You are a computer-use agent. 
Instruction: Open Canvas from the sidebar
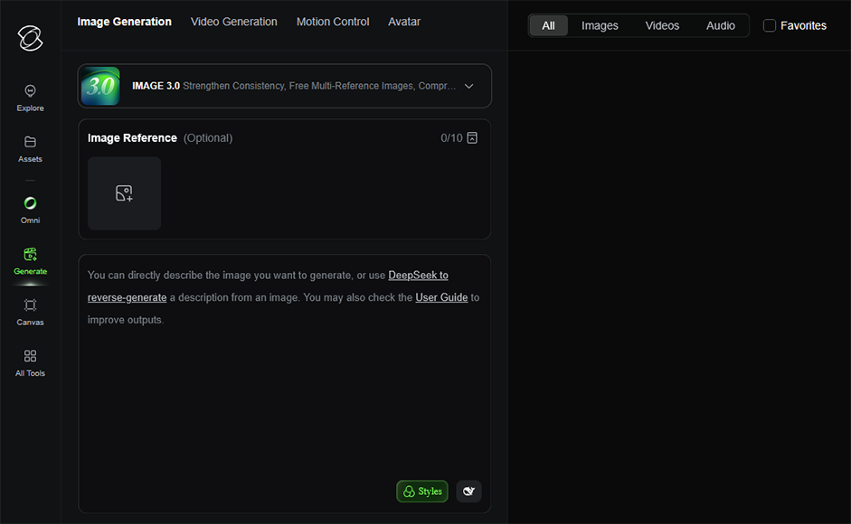(x=31, y=313)
